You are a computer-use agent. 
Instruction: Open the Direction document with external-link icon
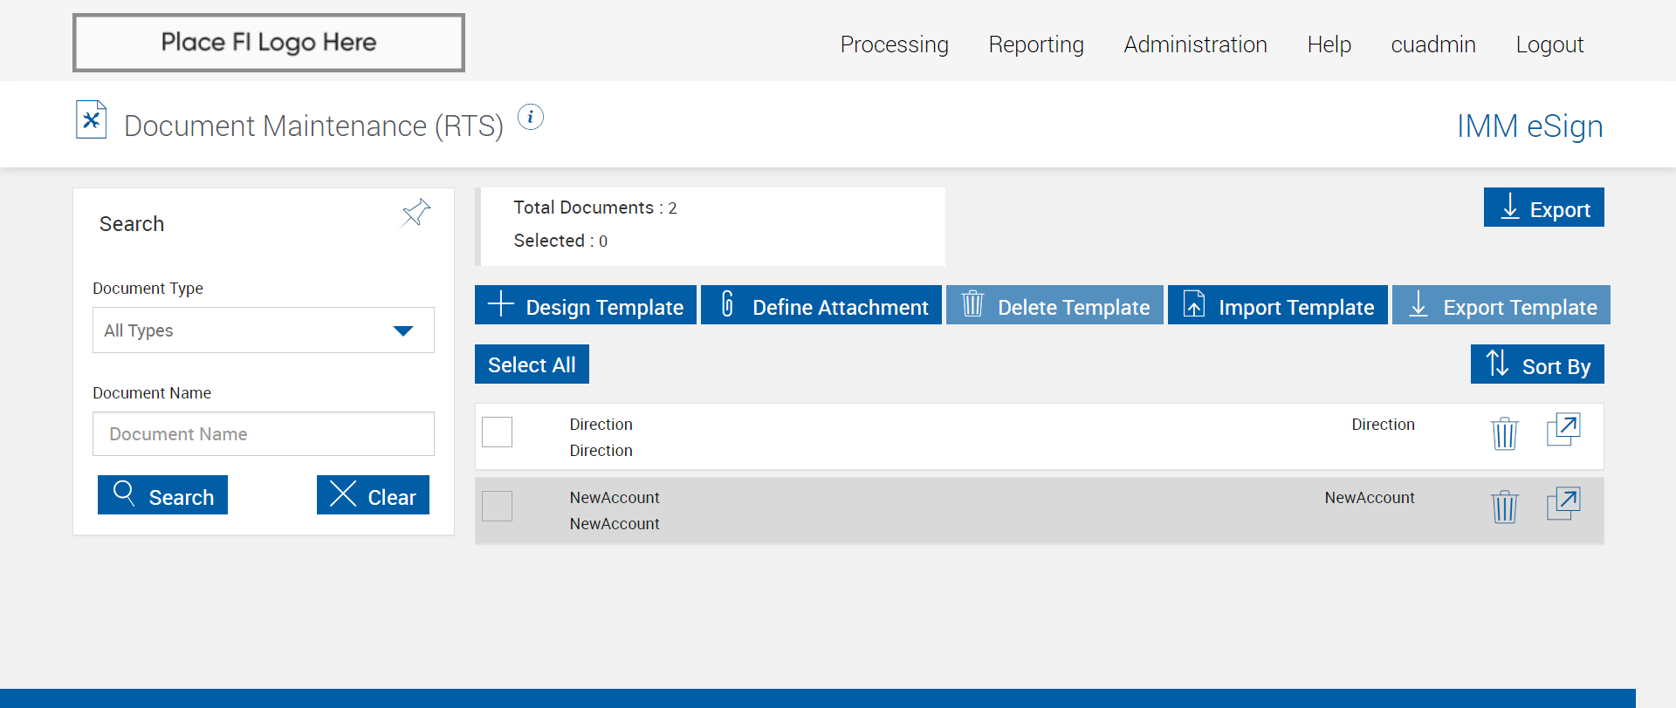pyautogui.click(x=1563, y=430)
